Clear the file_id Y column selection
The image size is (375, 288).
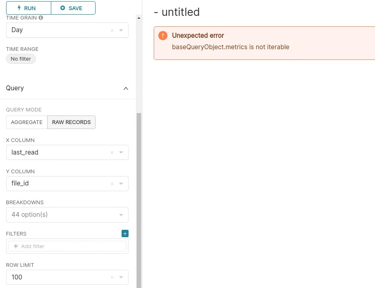[x=112, y=183]
